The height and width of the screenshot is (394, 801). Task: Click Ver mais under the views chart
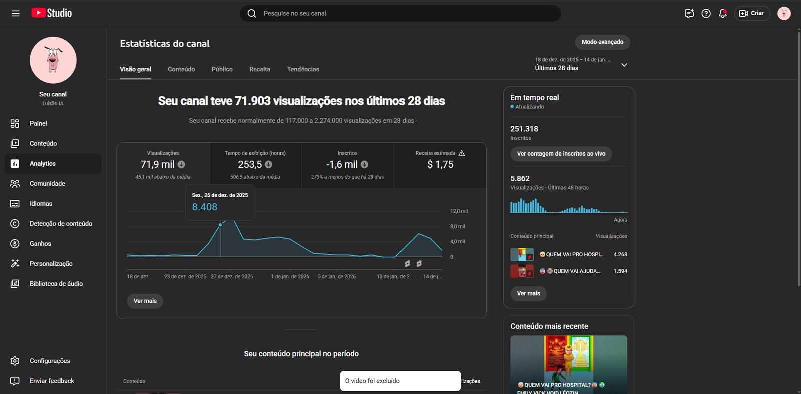point(145,301)
